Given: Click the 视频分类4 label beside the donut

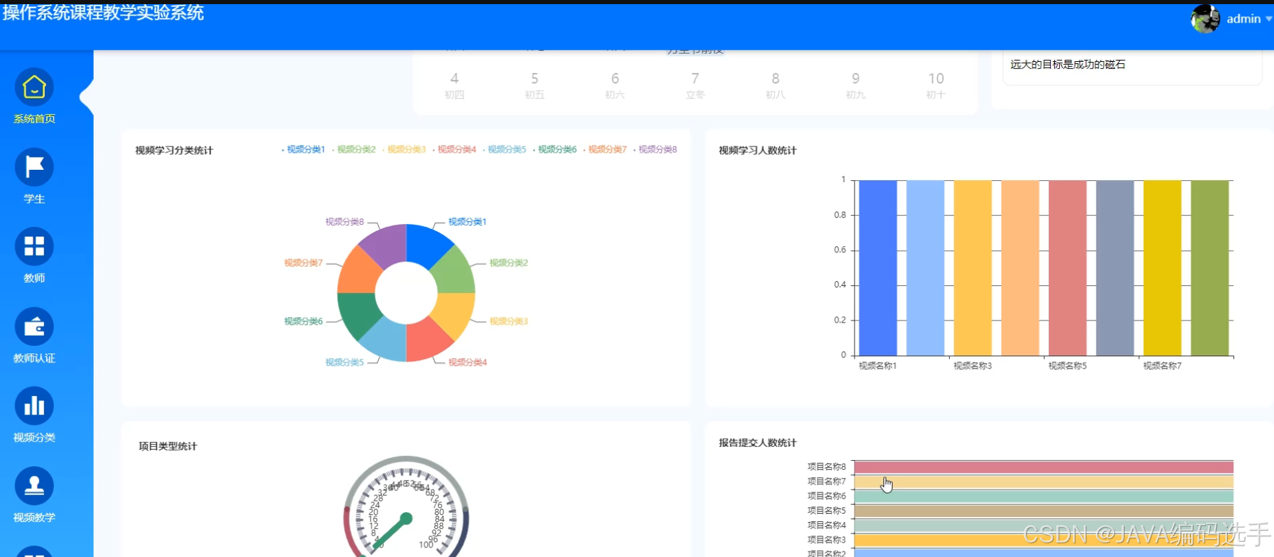Looking at the screenshot, I should point(468,362).
